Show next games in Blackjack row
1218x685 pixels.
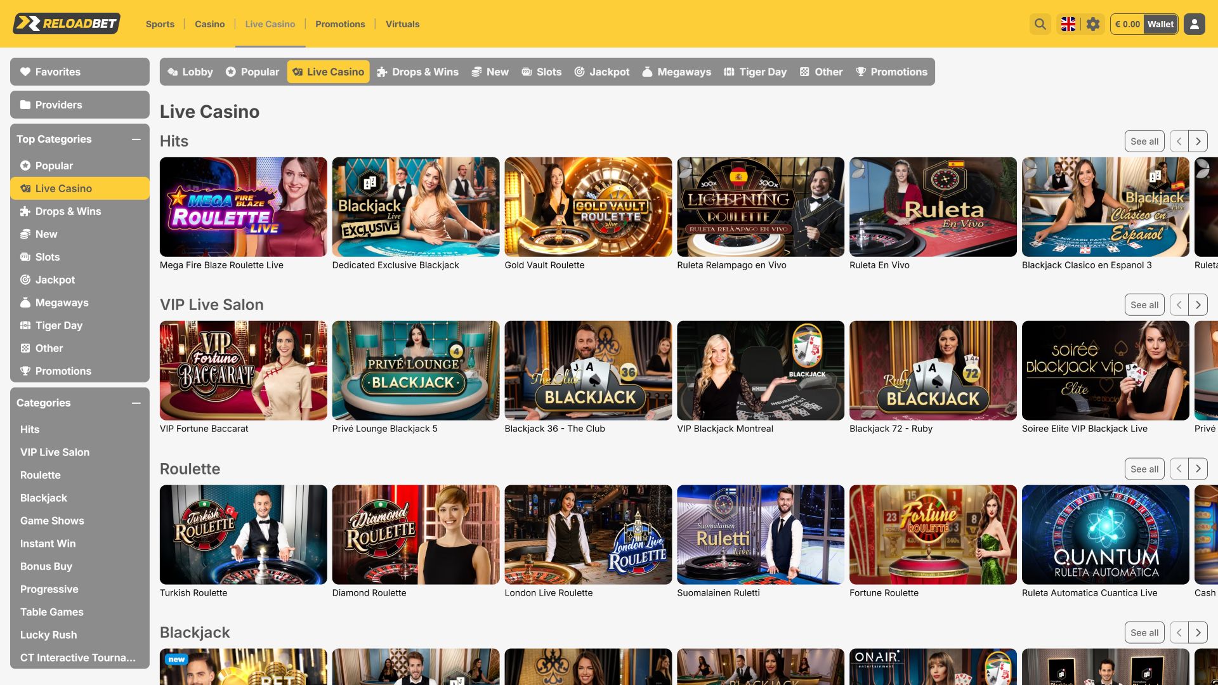[x=1198, y=632]
